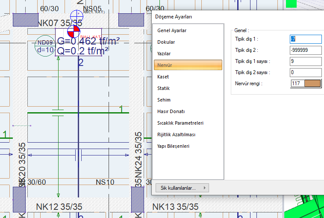Select the blue crosshair circle symbol
This screenshot has width=324, height=218.
[x=77, y=16]
